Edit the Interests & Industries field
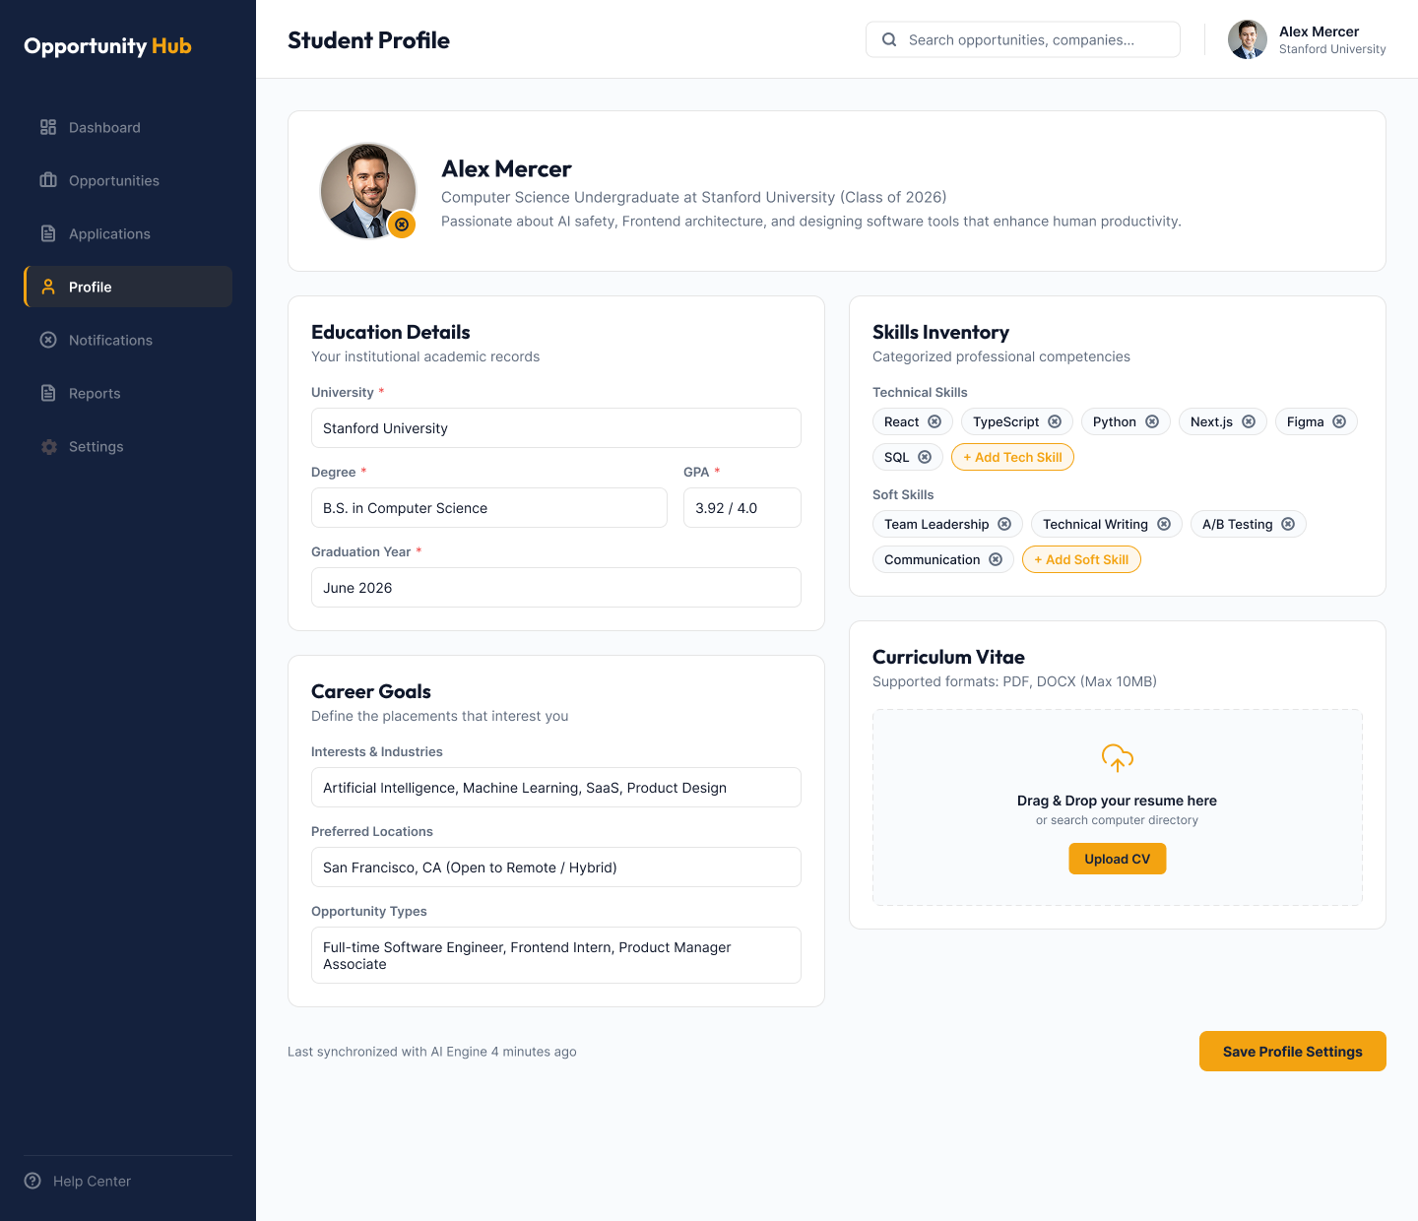 click(x=556, y=788)
